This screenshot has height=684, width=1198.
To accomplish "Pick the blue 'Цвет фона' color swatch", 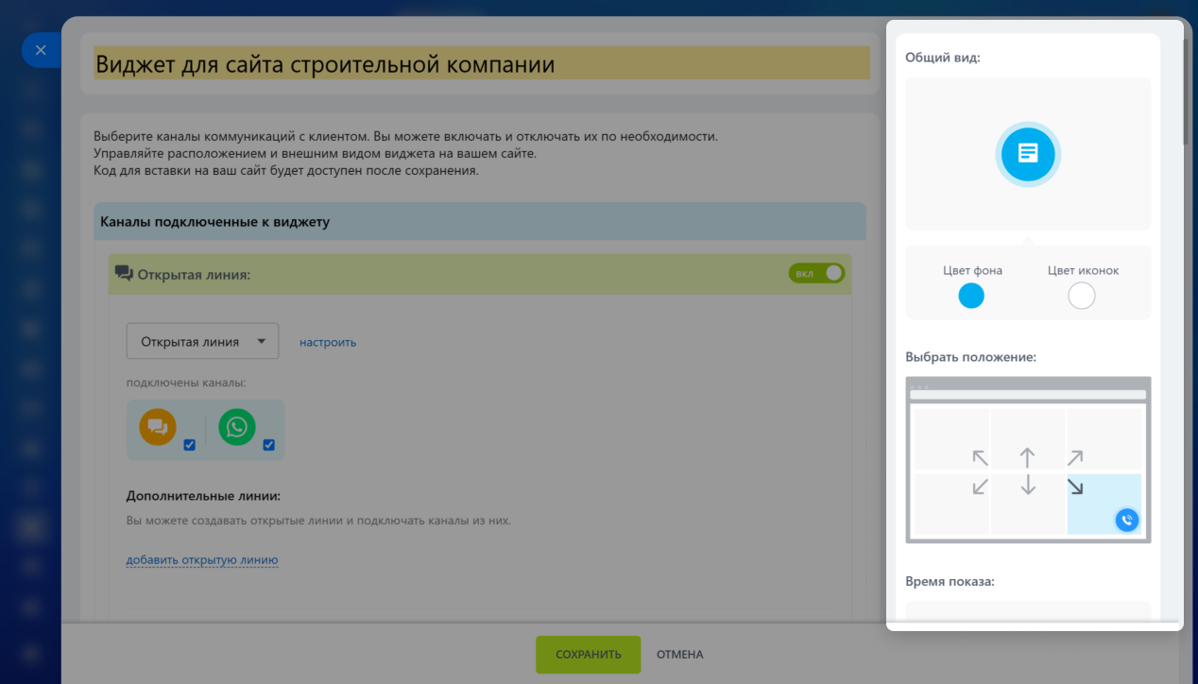I will [971, 296].
